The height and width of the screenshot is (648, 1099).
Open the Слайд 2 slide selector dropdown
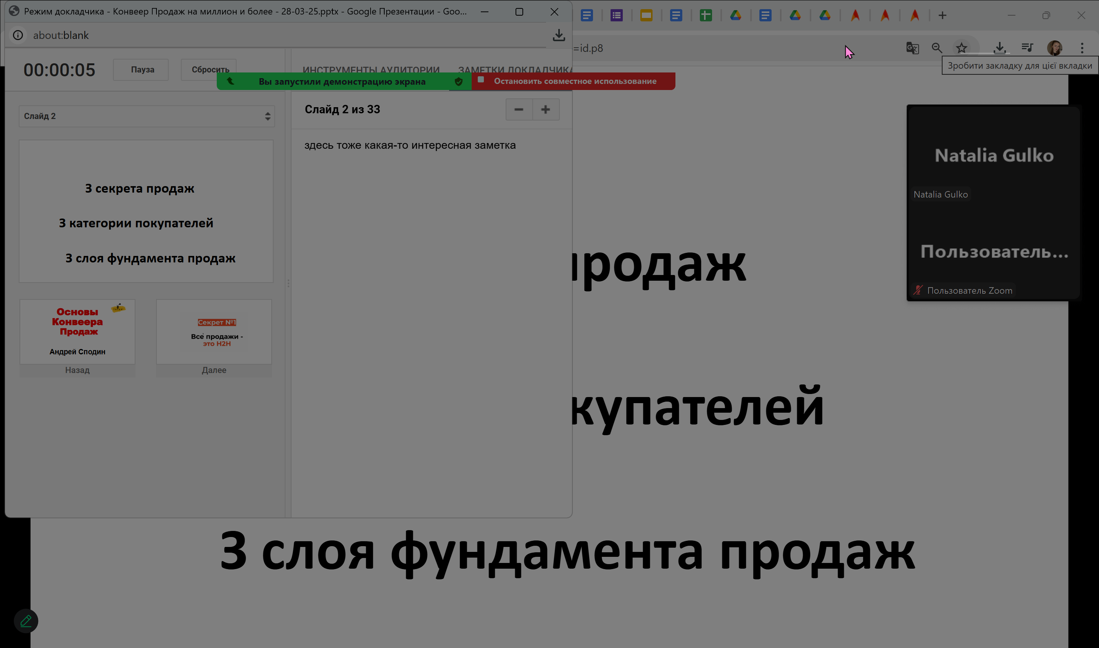coord(147,116)
